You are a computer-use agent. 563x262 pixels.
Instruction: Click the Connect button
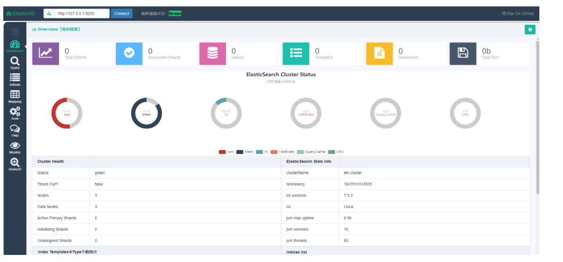tap(121, 14)
